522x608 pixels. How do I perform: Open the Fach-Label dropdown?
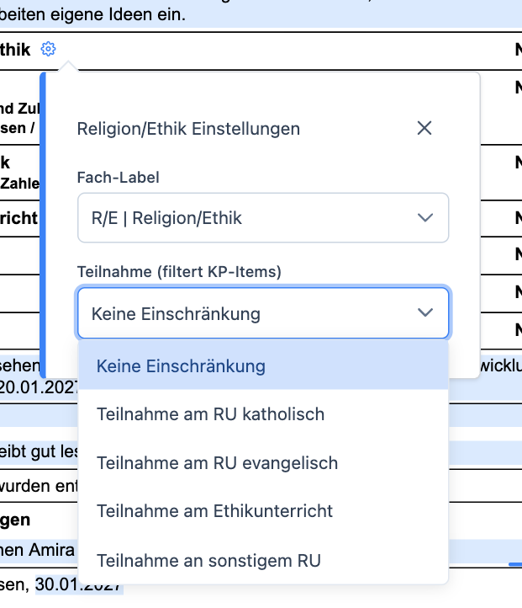coord(263,217)
